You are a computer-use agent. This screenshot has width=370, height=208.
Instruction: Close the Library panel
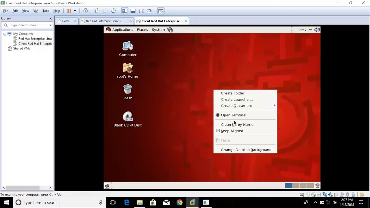51,18
